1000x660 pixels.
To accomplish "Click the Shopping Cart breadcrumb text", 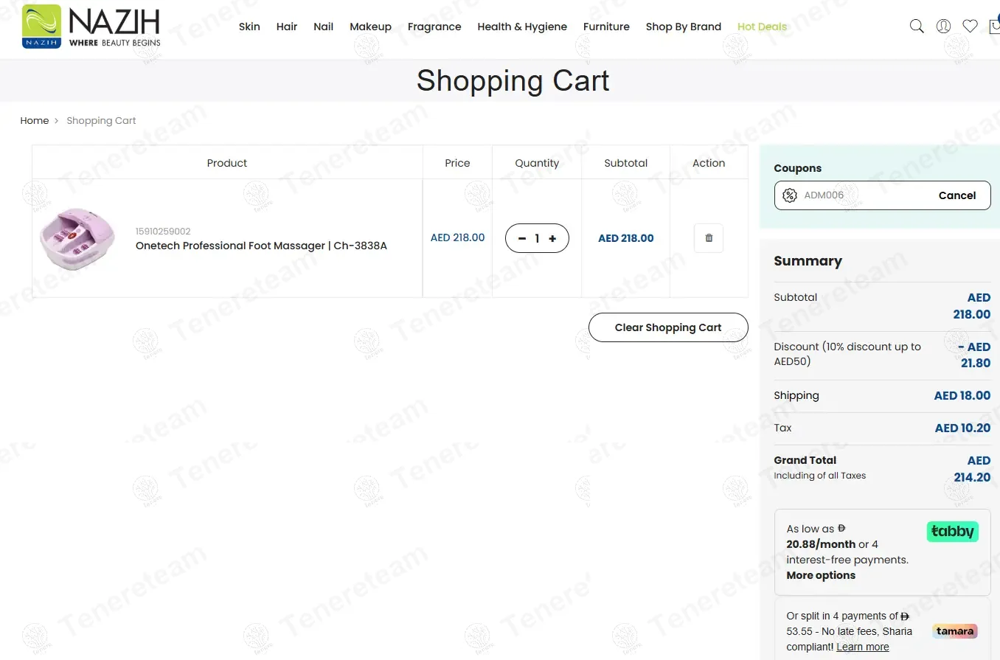I will click(x=101, y=120).
